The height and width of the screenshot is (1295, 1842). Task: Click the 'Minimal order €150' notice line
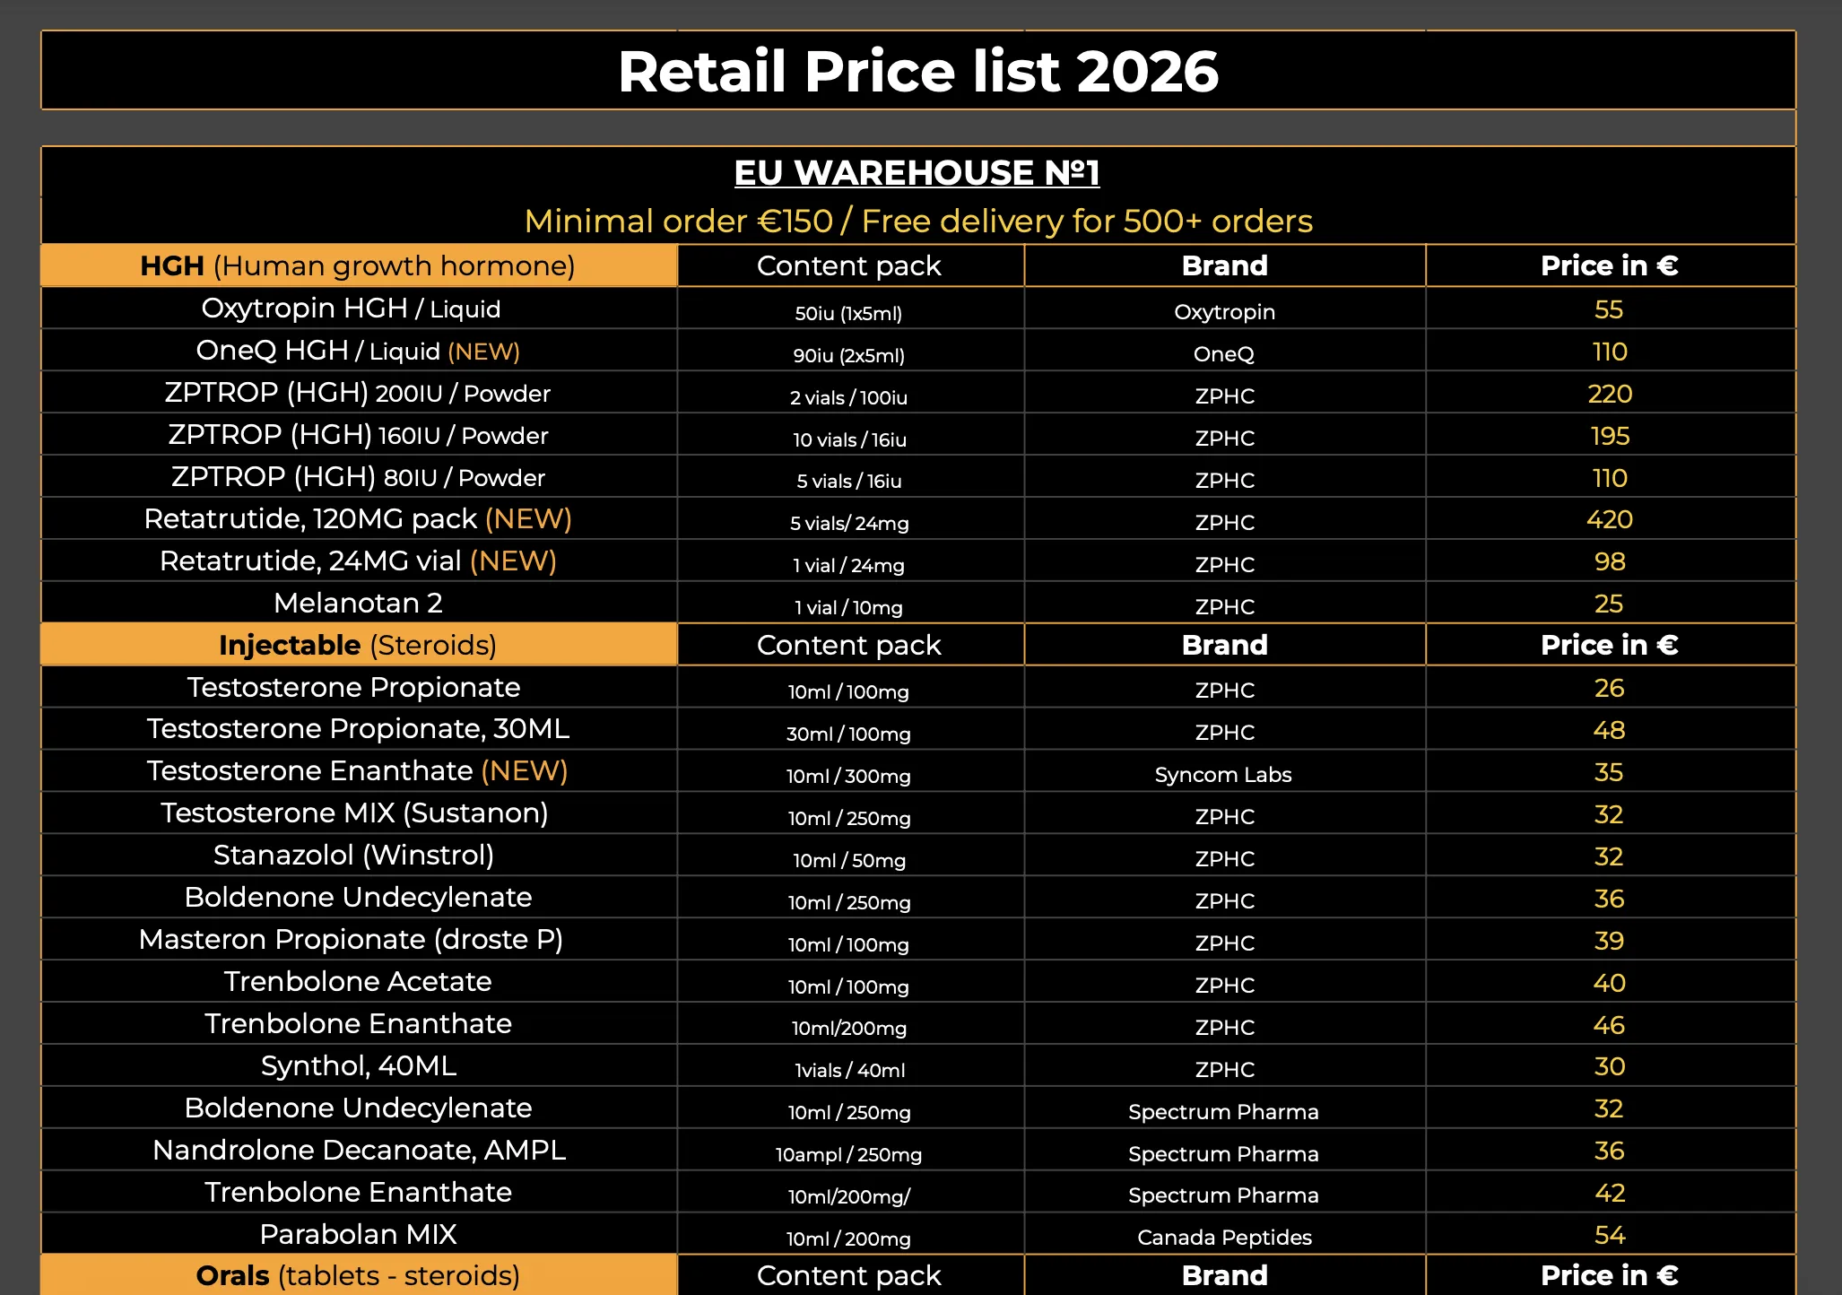coord(918,221)
